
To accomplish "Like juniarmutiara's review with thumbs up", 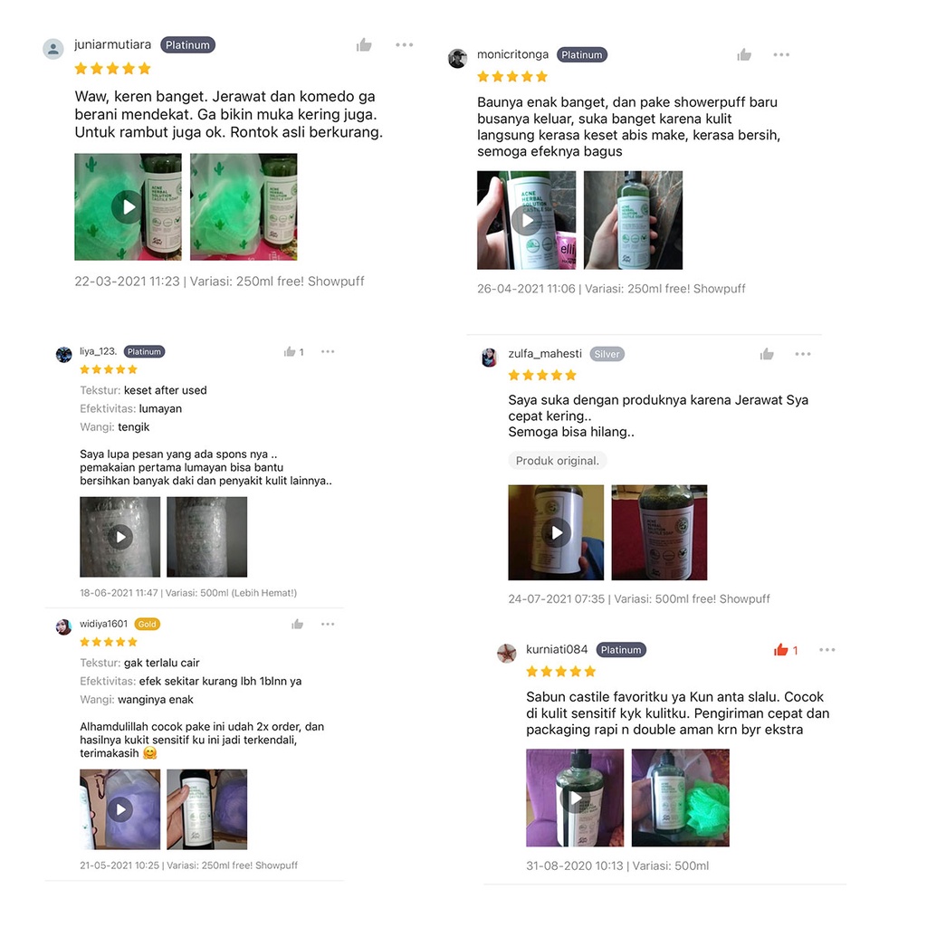I will click(364, 45).
